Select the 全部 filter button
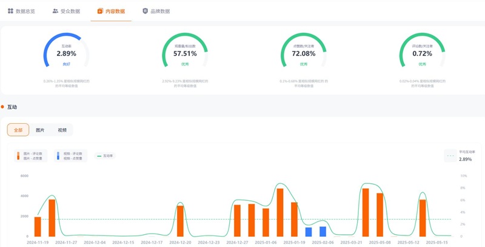The height and width of the screenshot is (247, 485). pyautogui.click(x=18, y=130)
